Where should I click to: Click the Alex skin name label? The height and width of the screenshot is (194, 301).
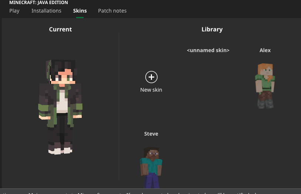click(265, 50)
